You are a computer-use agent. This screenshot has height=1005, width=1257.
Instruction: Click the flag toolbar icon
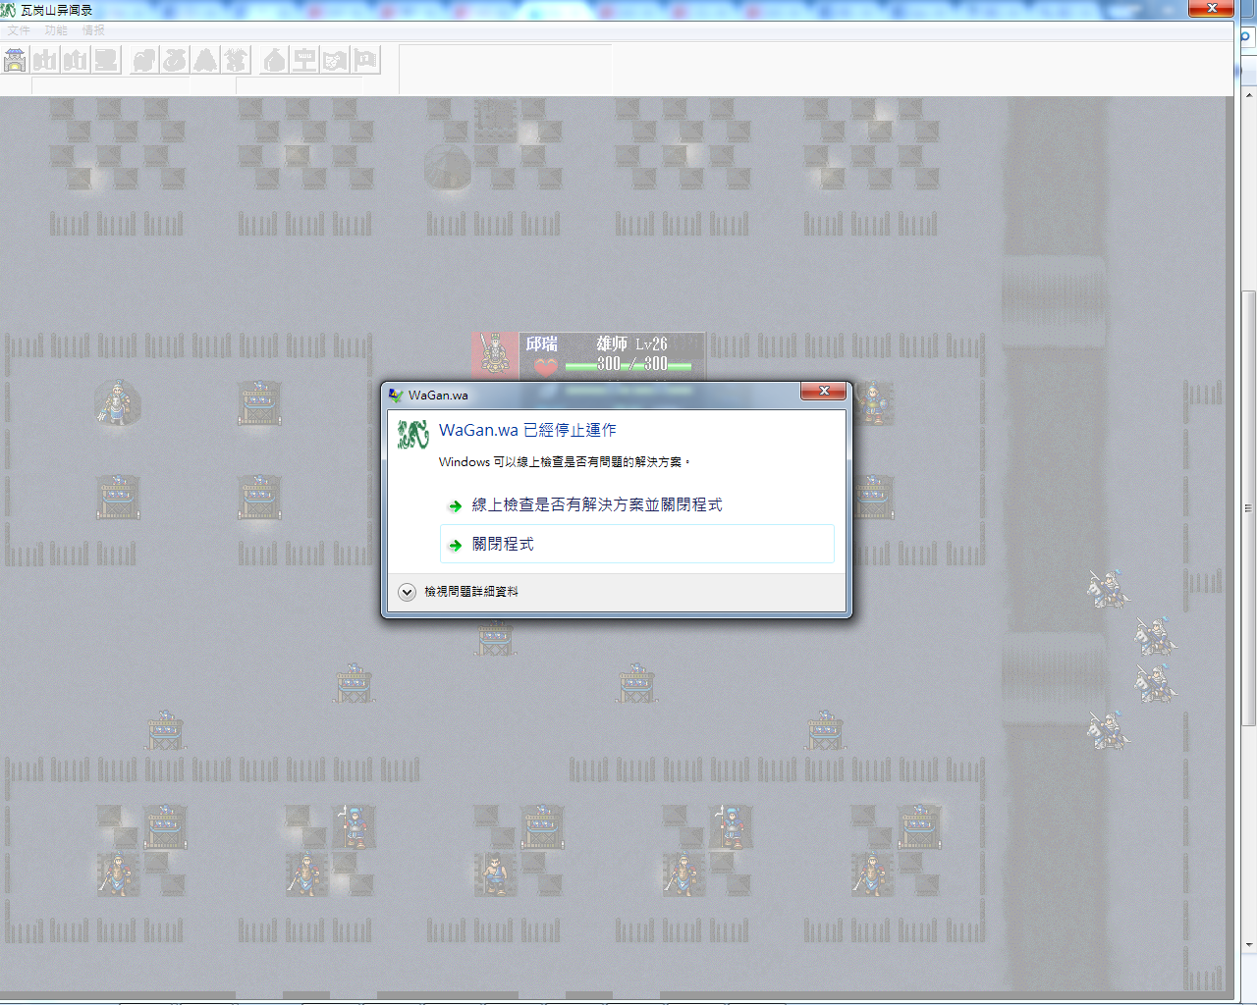click(365, 60)
